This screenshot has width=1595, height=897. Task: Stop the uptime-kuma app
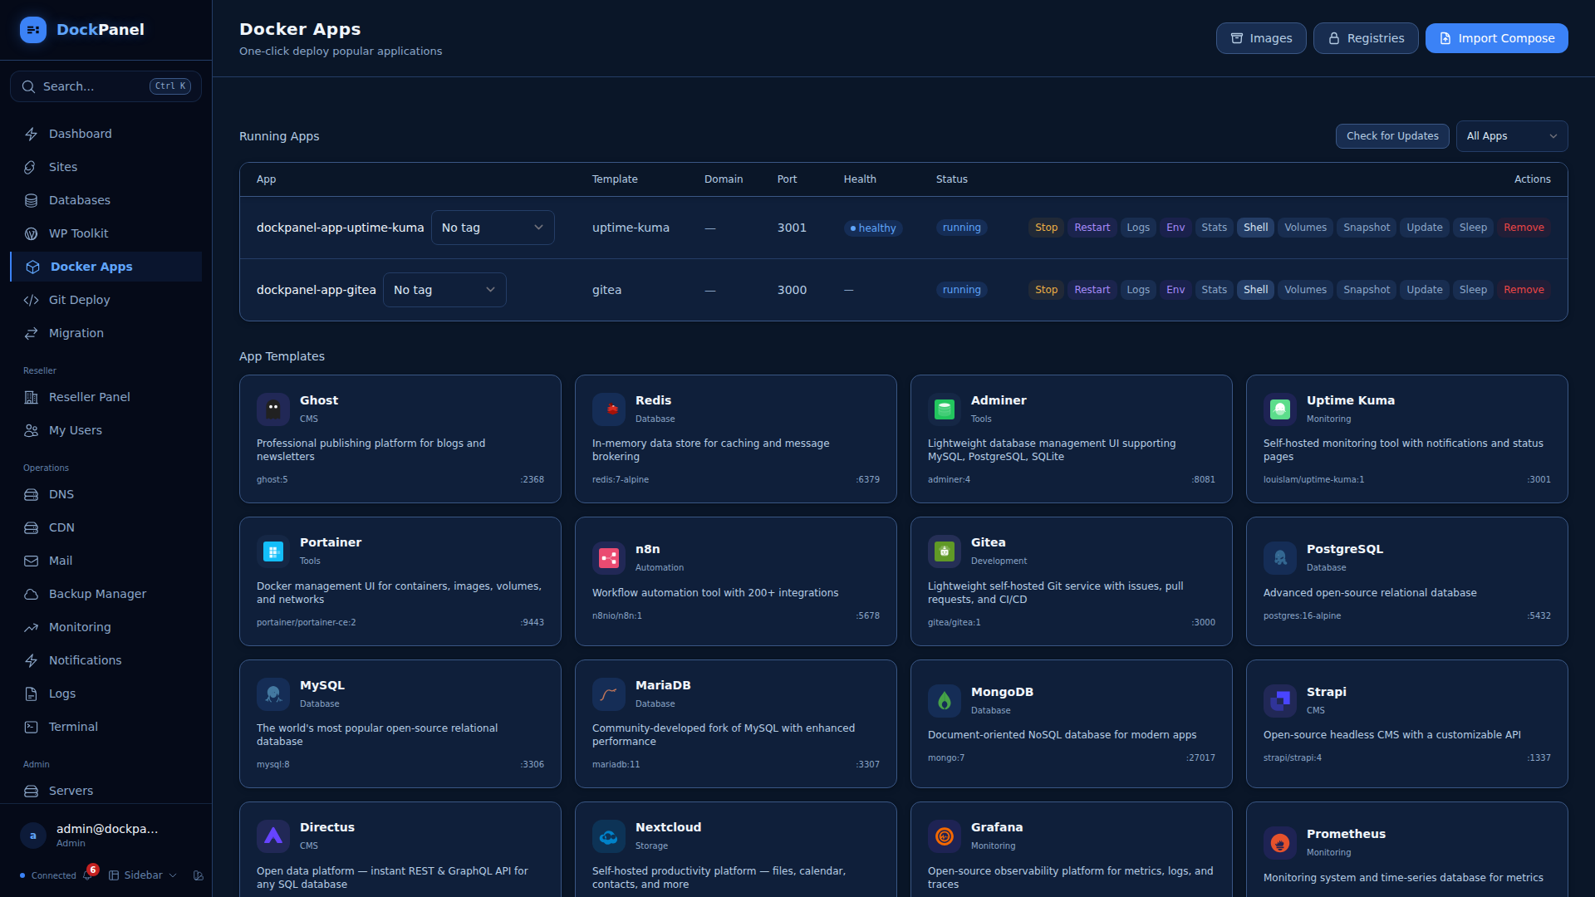click(1046, 228)
